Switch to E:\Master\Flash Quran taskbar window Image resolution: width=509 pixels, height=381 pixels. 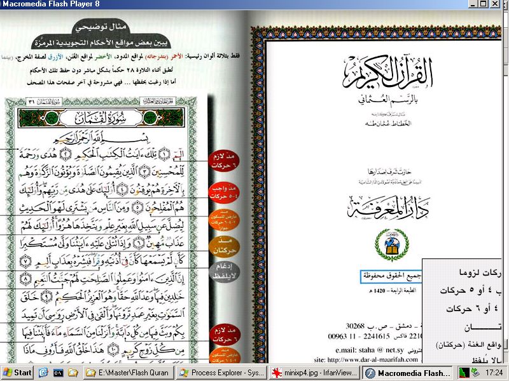coord(129,373)
